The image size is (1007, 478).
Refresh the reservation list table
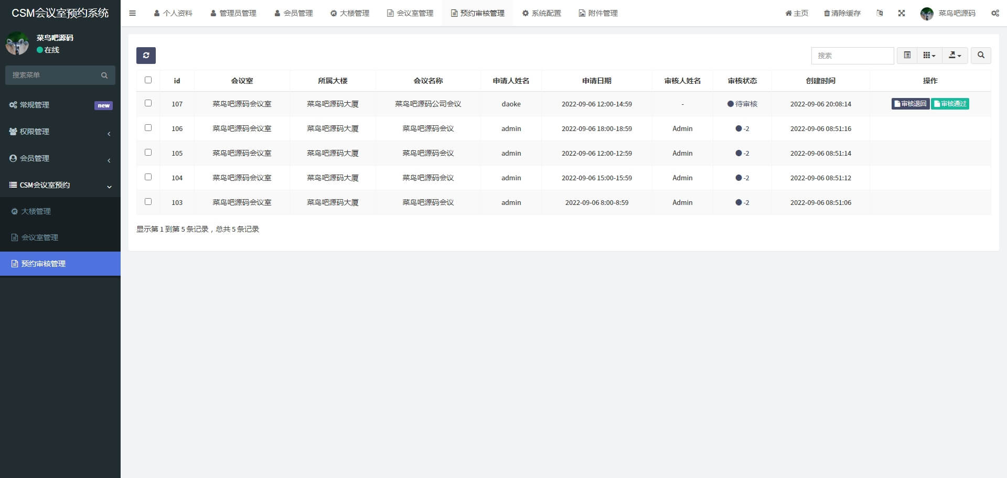tap(146, 55)
